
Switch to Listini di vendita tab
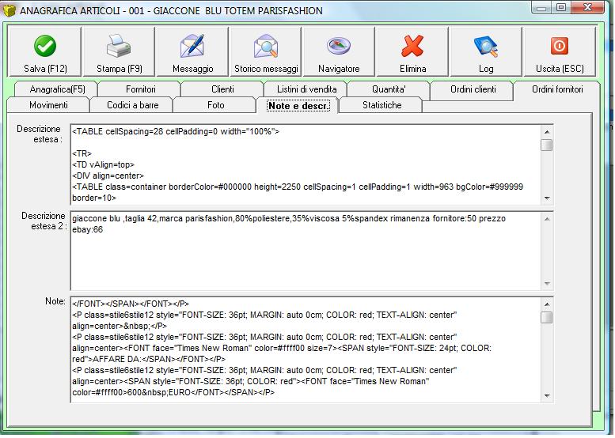coord(307,89)
